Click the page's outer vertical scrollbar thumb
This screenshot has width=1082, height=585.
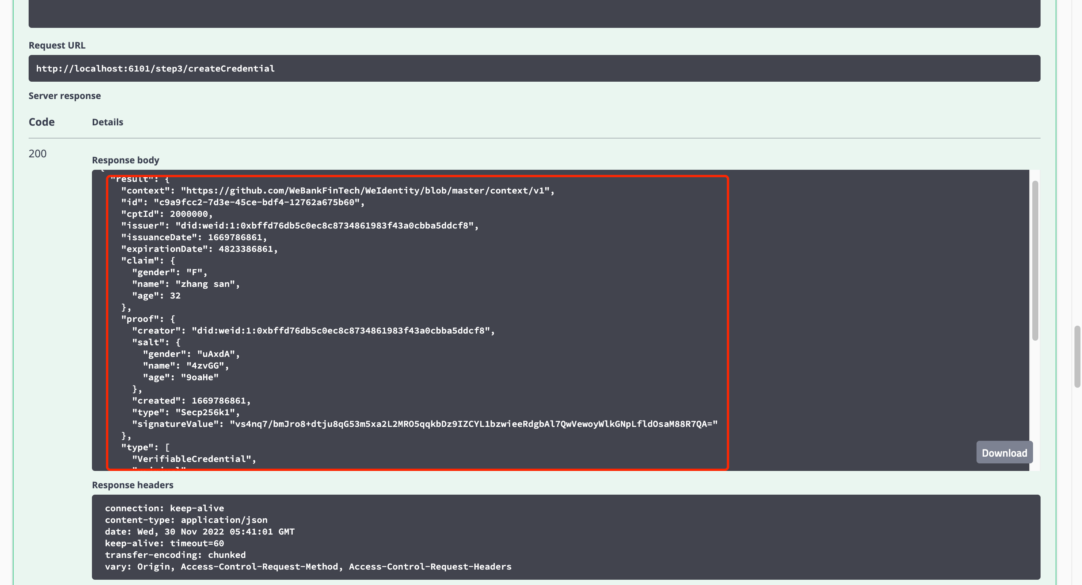point(1077,357)
